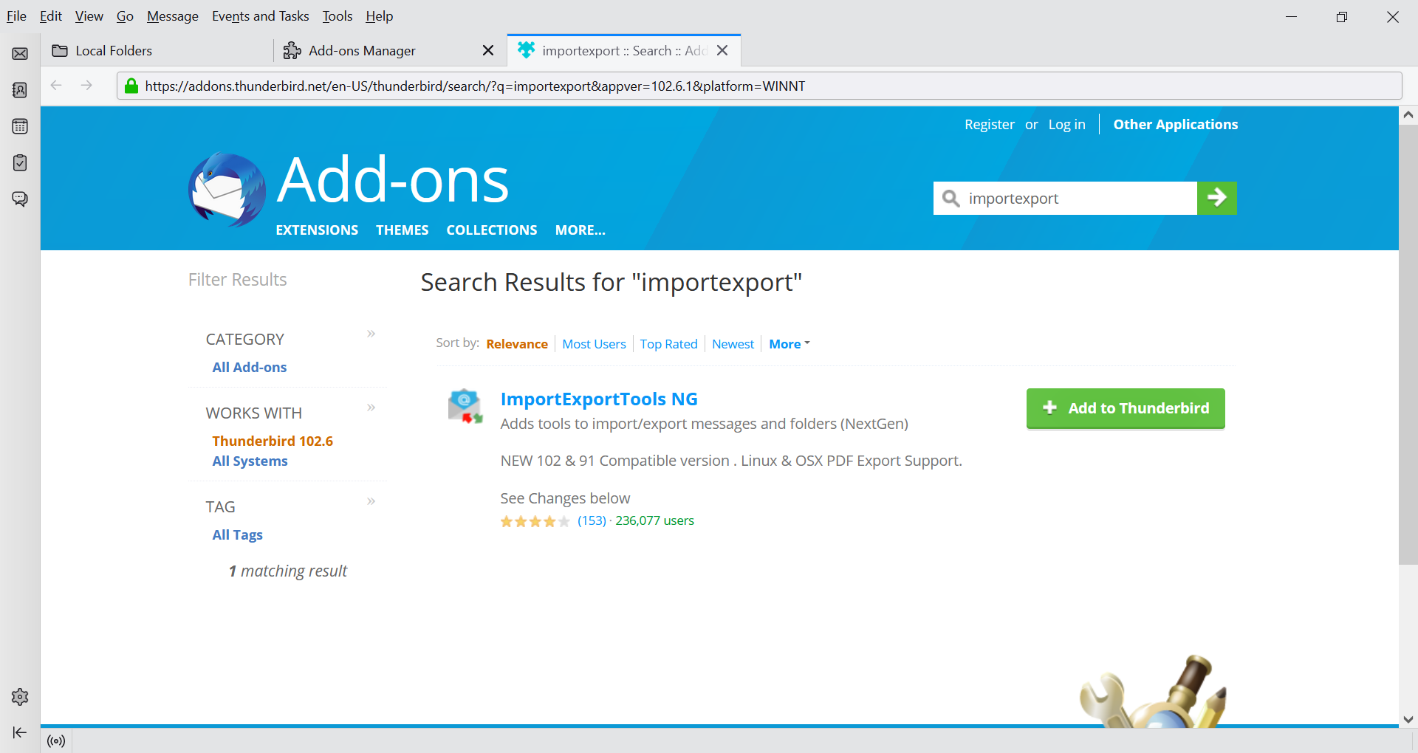This screenshot has height=753, width=1418.
Task: Collapse the spaces toolbar arrow
Action: [20, 732]
